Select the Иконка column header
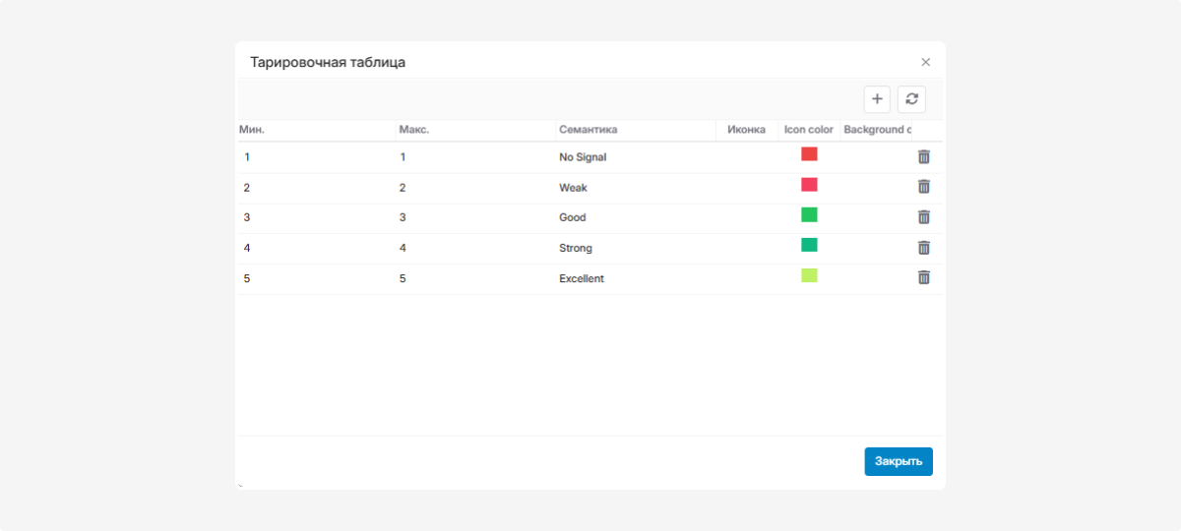 [746, 130]
